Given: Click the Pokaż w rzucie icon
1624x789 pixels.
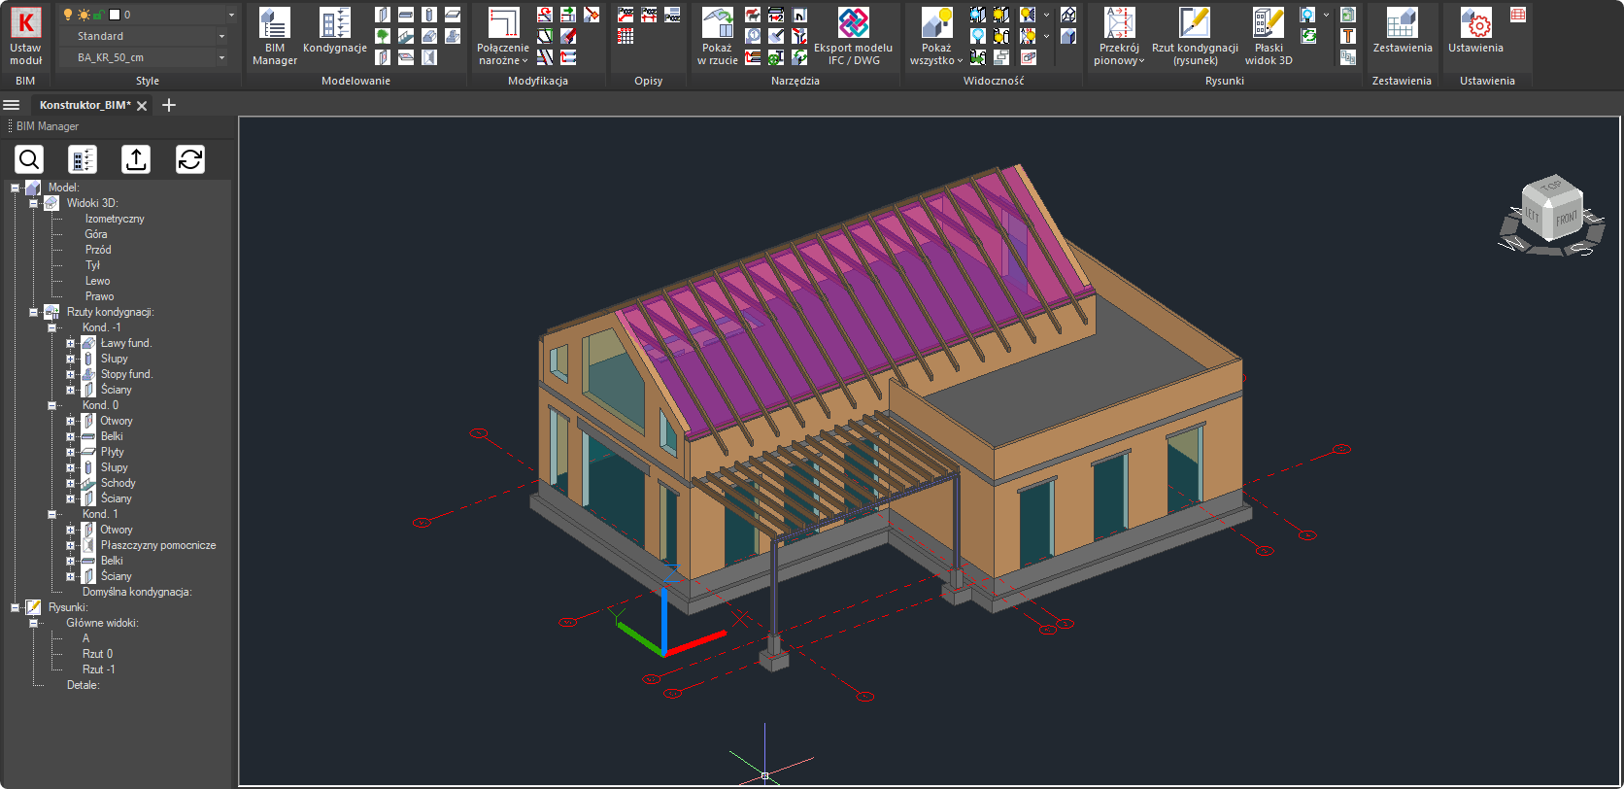Looking at the screenshot, I should pyautogui.click(x=718, y=22).
